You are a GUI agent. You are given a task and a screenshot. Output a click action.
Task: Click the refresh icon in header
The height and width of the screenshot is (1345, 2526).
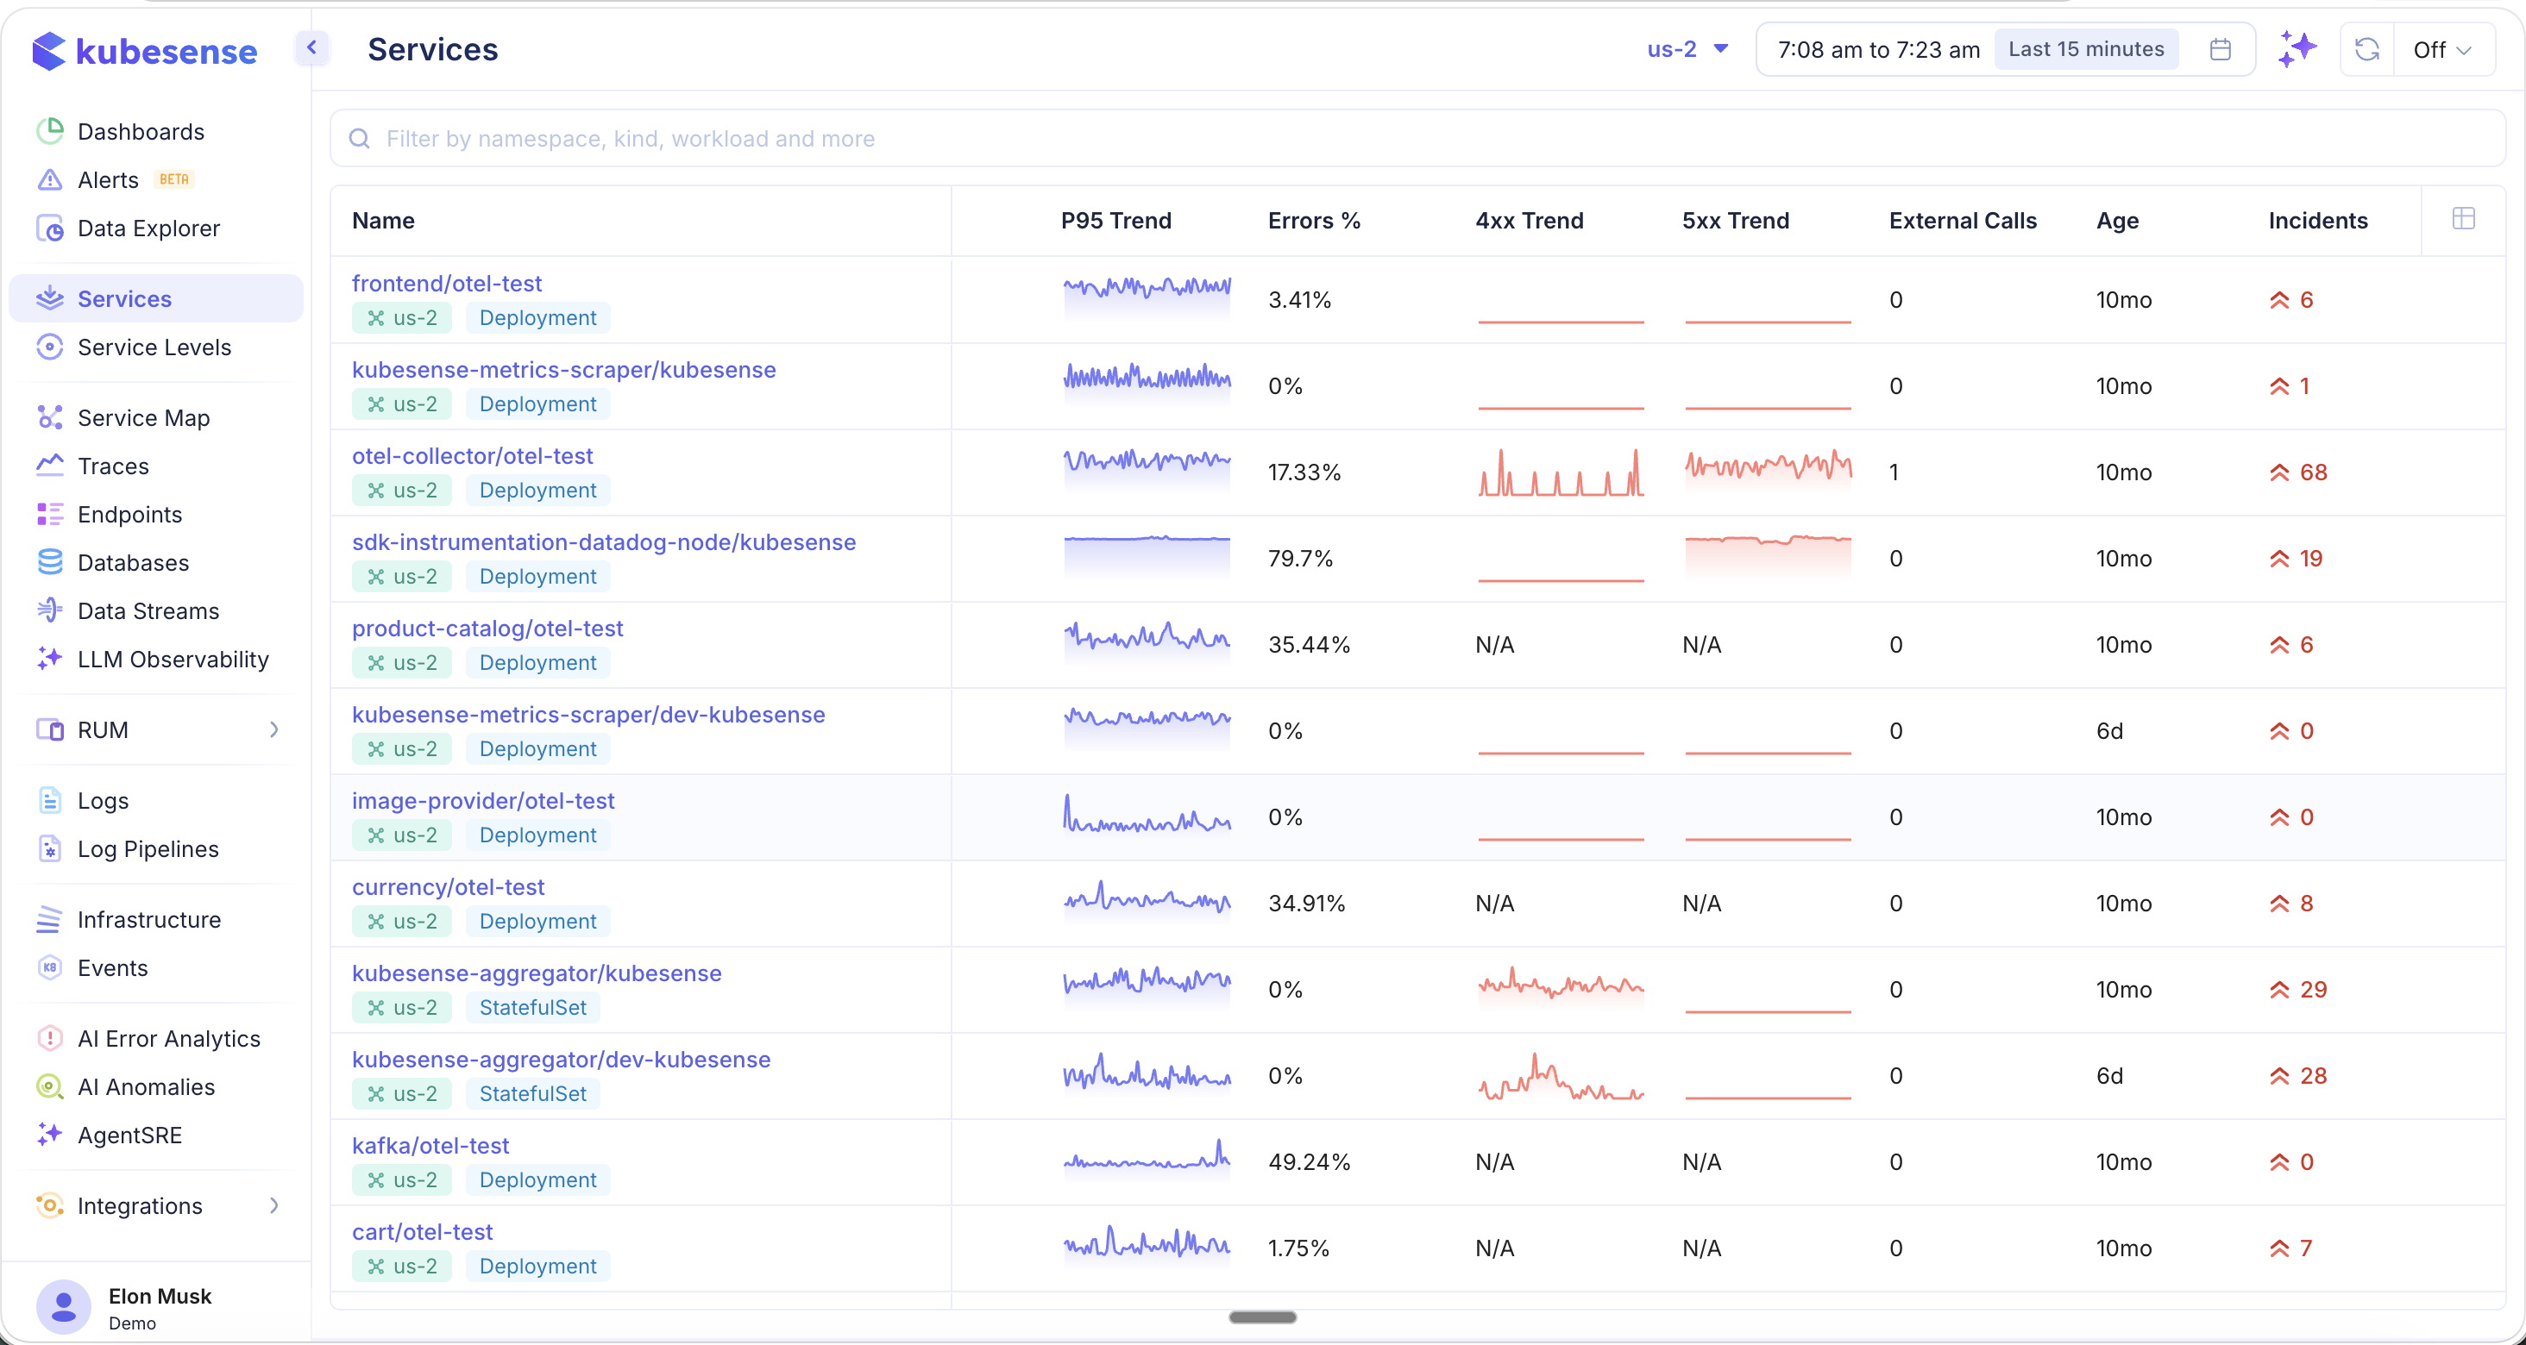click(2367, 49)
